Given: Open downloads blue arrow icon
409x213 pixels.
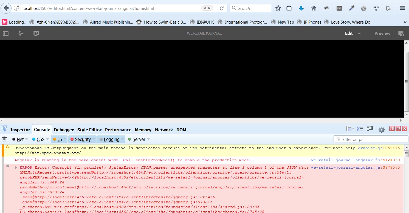Looking at the screenshot, I should tap(301, 8).
